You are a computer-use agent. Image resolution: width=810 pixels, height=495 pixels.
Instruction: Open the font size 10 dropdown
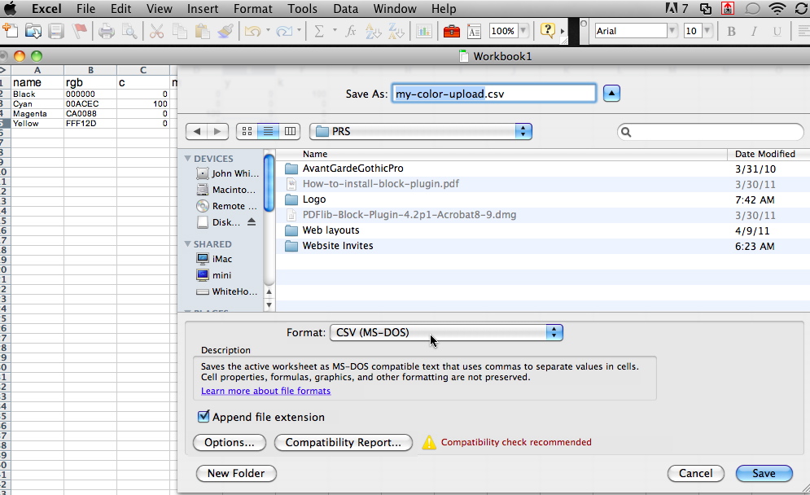707,31
